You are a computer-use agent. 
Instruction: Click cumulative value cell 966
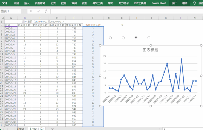tap(74, 125)
